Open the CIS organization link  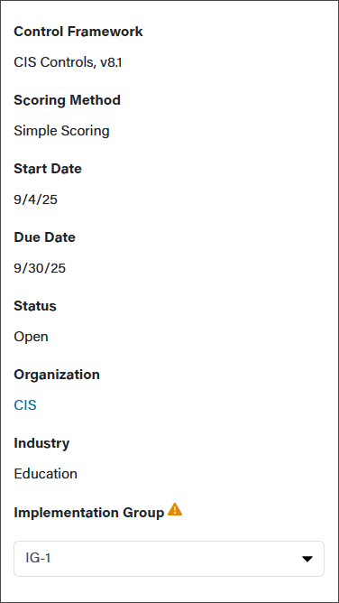tap(25, 405)
